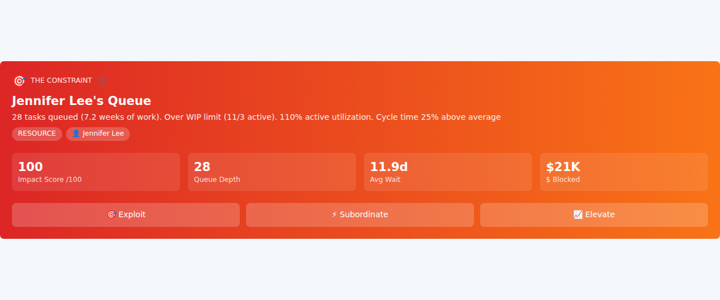Click the Impact Score /100 label
The image size is (720, 300).
tap(50, 179)
